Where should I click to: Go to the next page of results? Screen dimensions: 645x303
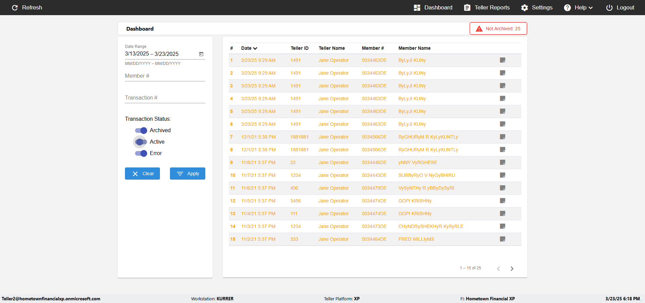click(512, 268)
